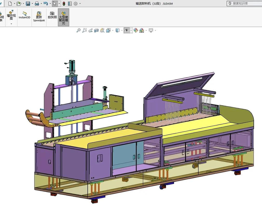Click the New document icon
Screen dimensions: 262x207
(x=10, y=4)
